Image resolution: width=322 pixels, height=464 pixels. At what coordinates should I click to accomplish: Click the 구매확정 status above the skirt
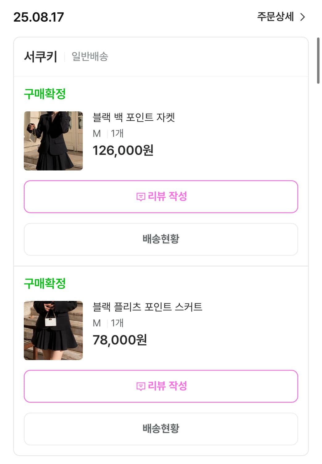[45, 283]
